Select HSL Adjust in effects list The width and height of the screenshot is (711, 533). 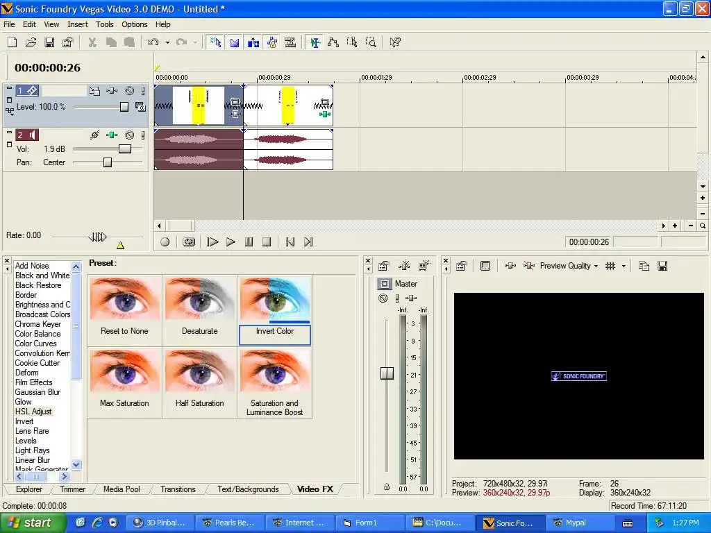pyautogui.click(x=33, y=412)
